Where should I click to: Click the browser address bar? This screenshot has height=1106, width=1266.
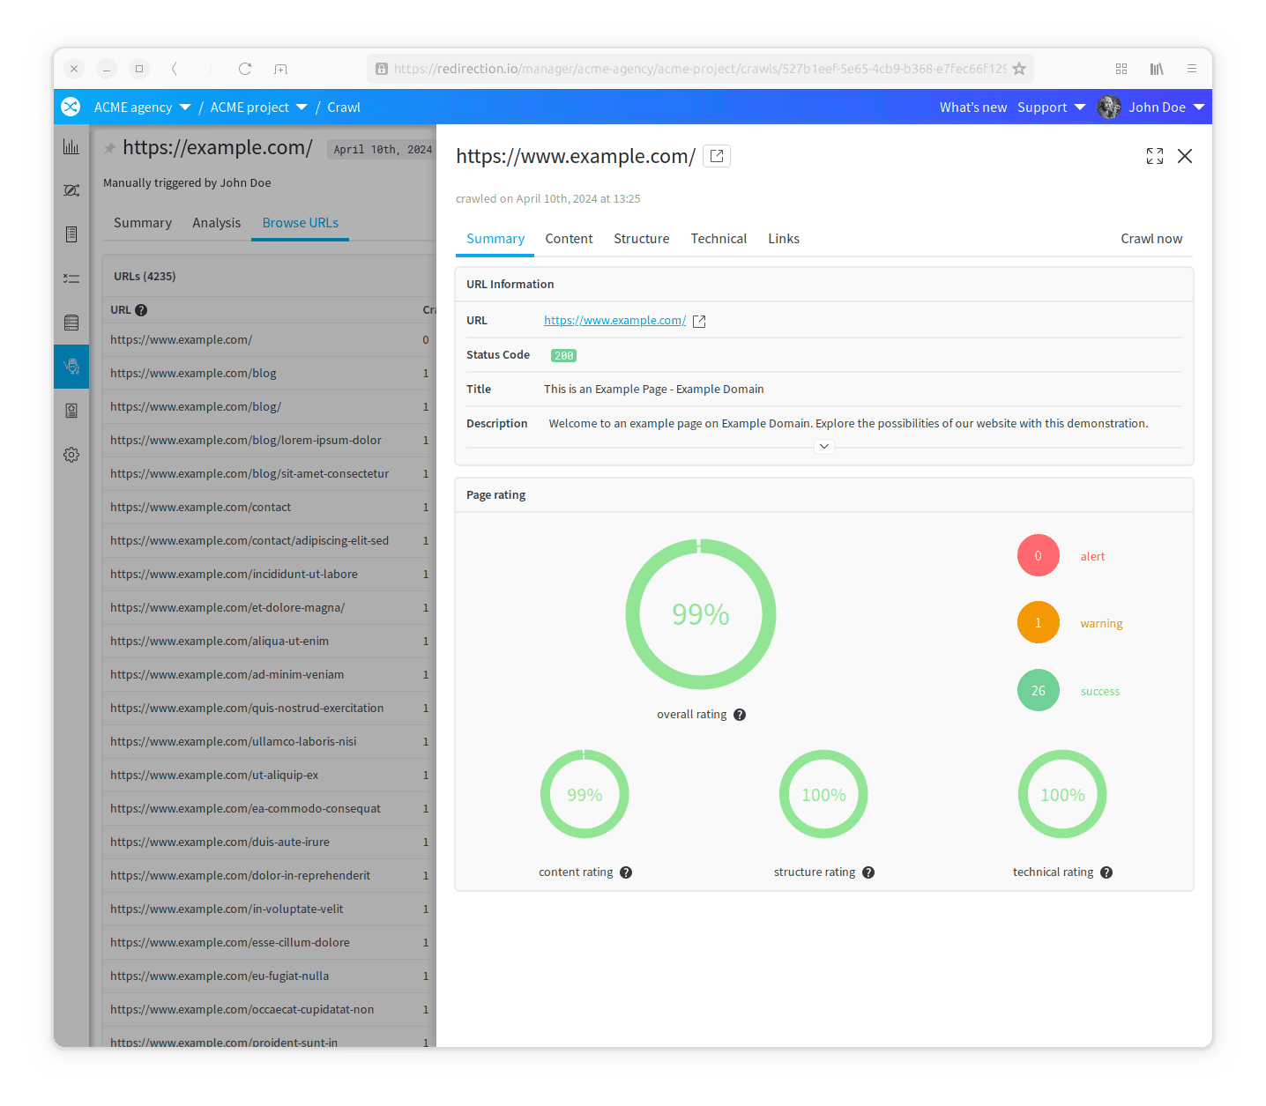coord(700,69)
